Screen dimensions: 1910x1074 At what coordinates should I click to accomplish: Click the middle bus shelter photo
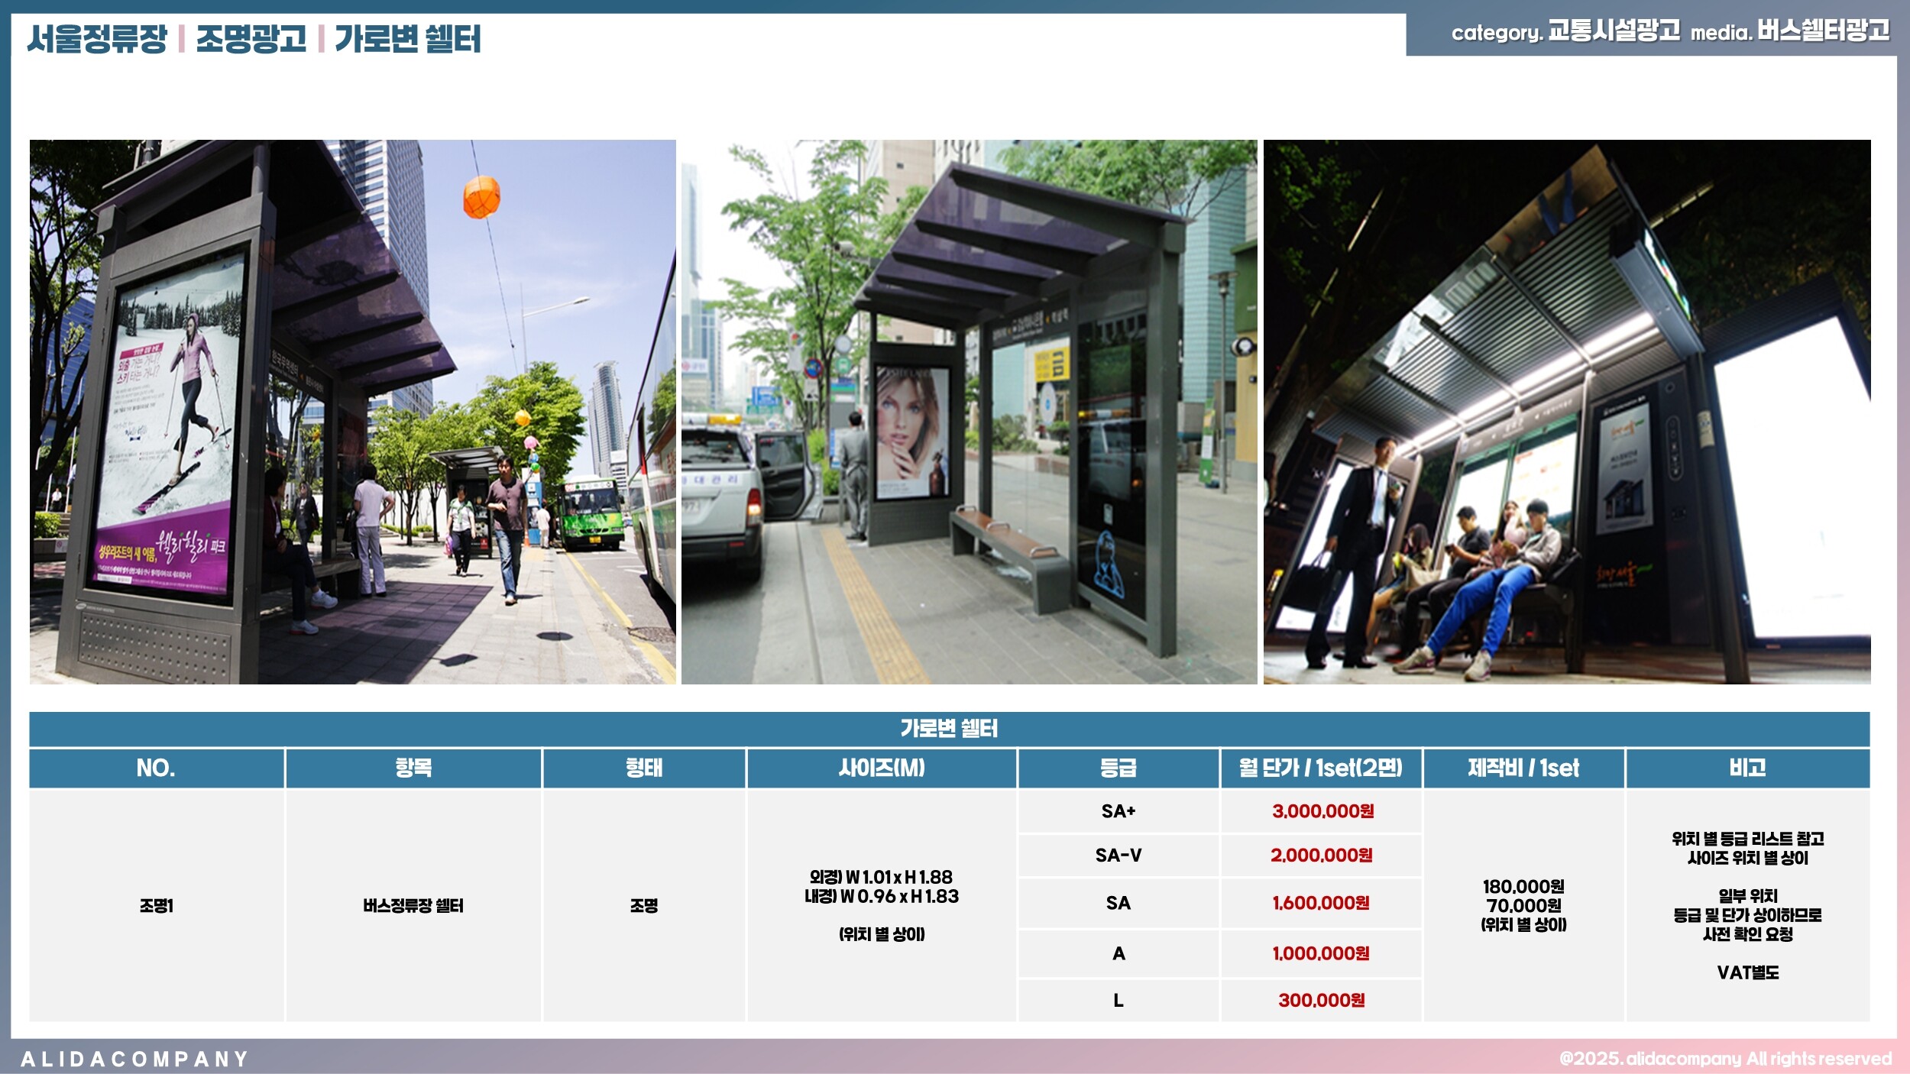click(x=968, y=411)
